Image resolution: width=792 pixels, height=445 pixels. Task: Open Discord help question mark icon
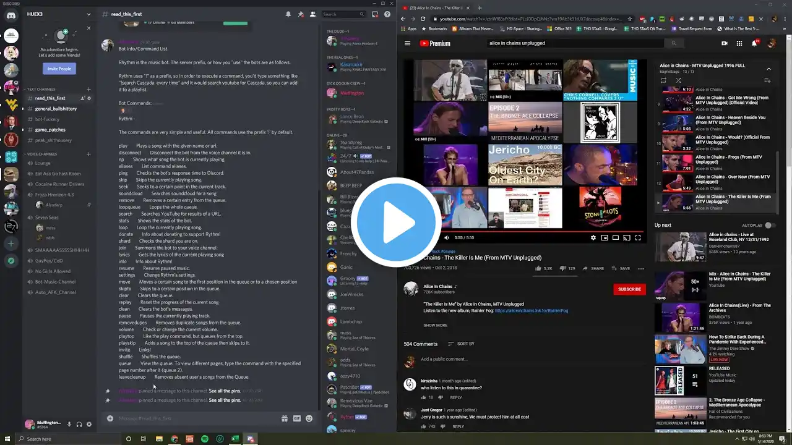pyautogui.click(x=387, y=14)
